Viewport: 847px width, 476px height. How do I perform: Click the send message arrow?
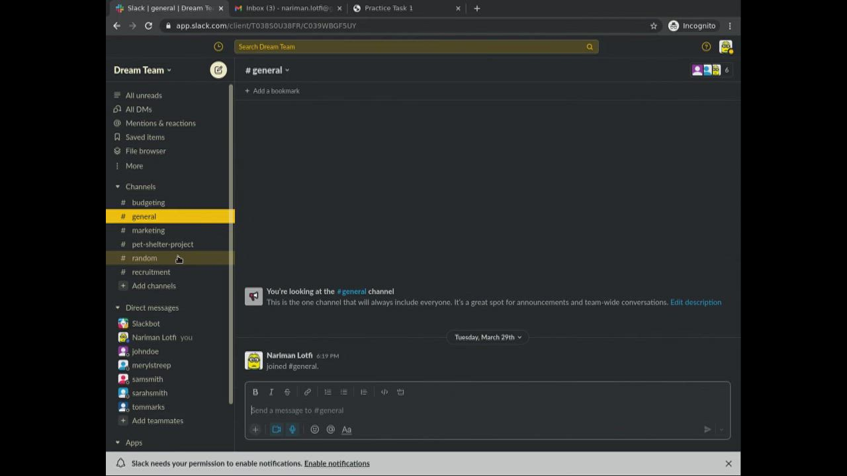(x=707, y=430)
